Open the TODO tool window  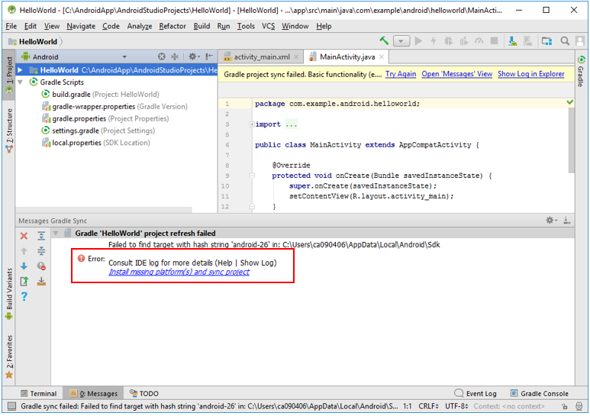(x=144, y=393)
